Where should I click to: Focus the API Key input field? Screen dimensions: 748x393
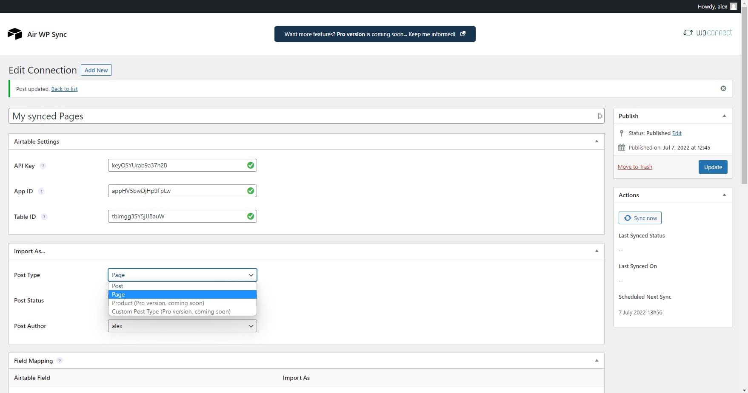(x=183, y=165)
